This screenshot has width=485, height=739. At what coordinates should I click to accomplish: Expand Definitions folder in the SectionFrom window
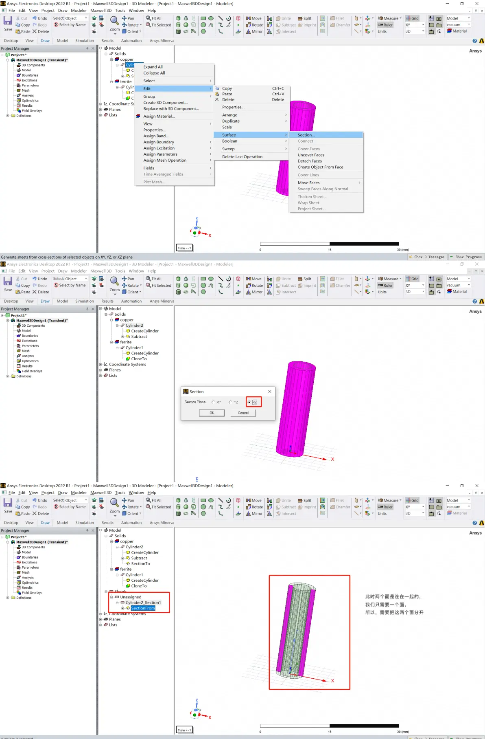point(8,598)
